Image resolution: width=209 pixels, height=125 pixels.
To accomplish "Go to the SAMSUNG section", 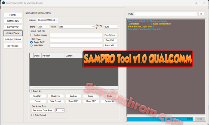I will [x=13, y=21].
